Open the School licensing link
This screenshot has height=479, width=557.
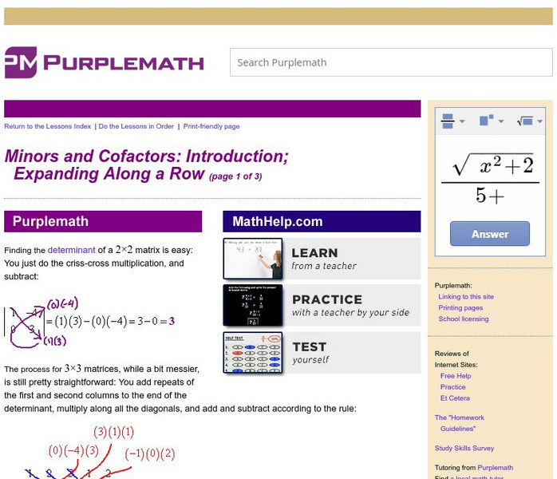tap(463, 319)
